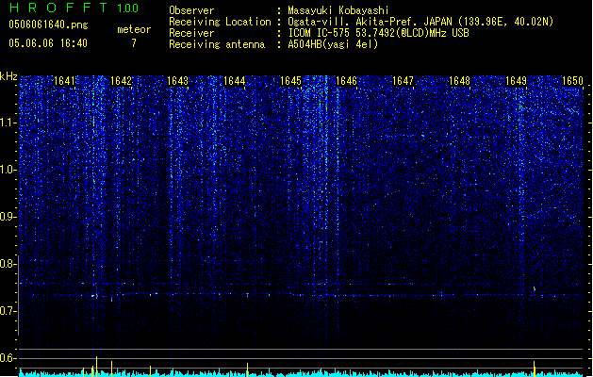Click the 1650 time axis marker
Viewport: 593px width, 377px height.
tap(572, 81)
